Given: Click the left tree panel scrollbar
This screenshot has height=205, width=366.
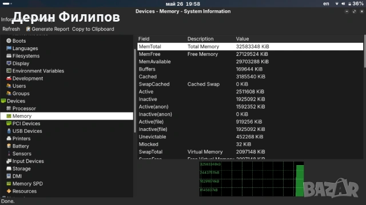Looking at the screenshot, I should [x=135, y=91].
